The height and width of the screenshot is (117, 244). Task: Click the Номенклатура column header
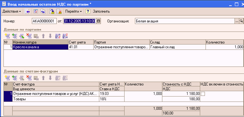pyautogui.click(x=40, y=42)
